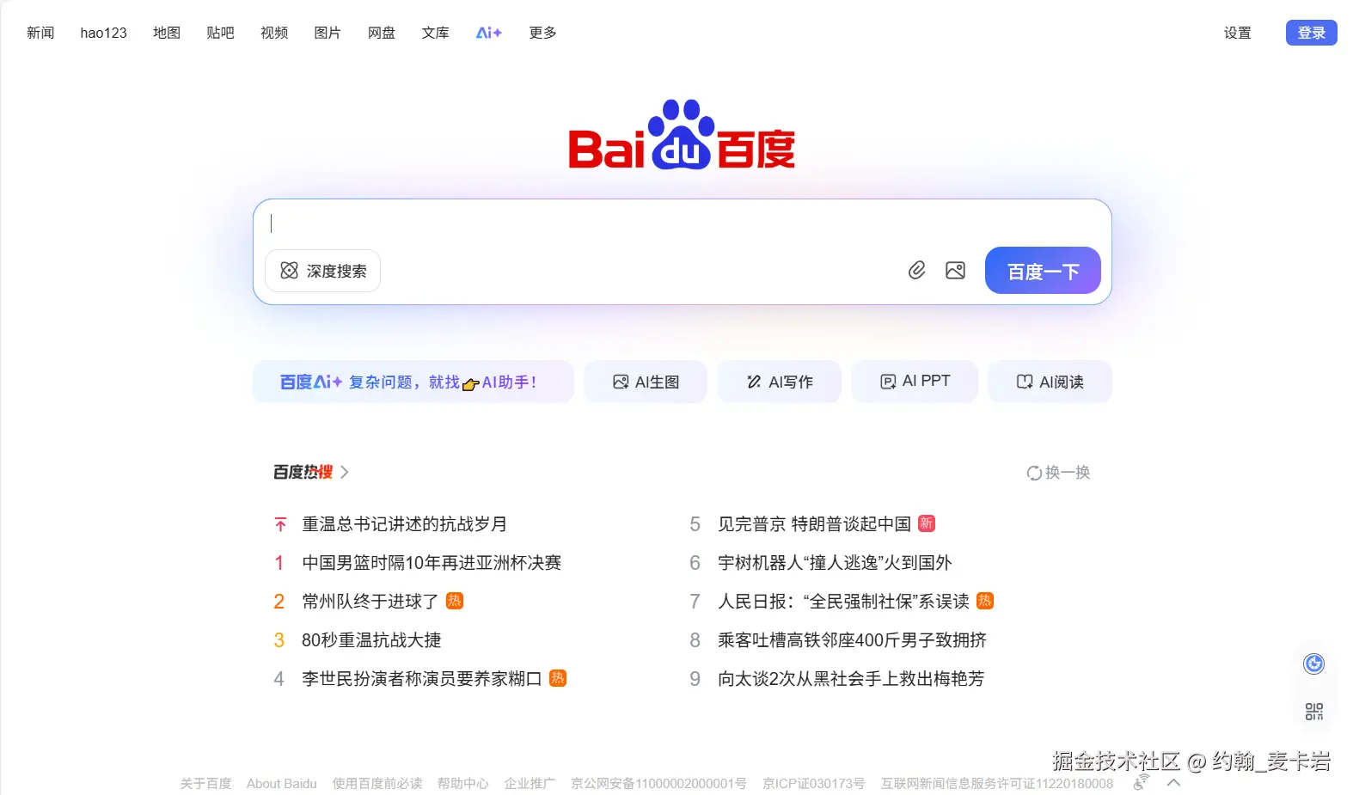Open the Ai+ link in the top navigation
Screen dimensions: 1353x795
(x=488, y=33)
